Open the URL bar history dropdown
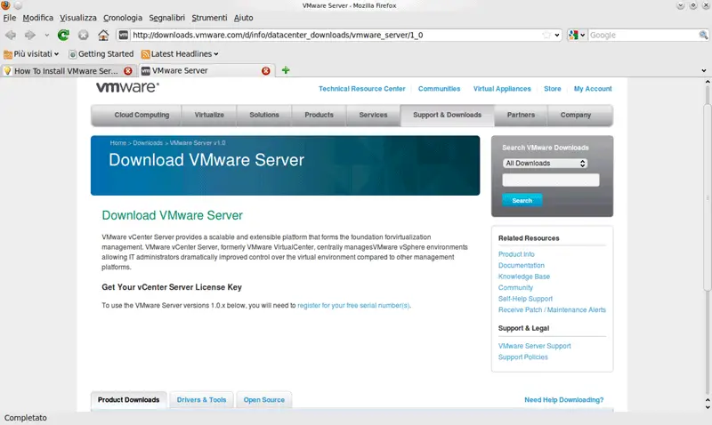The image size is (712, 425). point(557,35)
